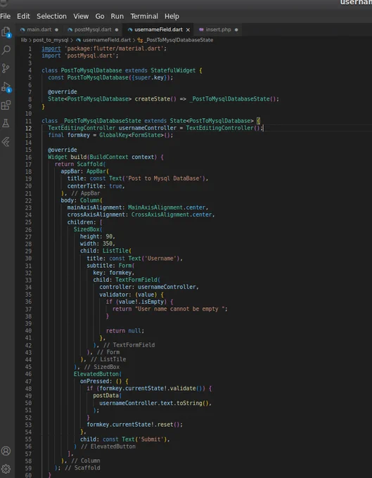Viewport: 372px width, 478px height.
Task: Click the 'Username' string literal
Action: click(x=160, y=258)
